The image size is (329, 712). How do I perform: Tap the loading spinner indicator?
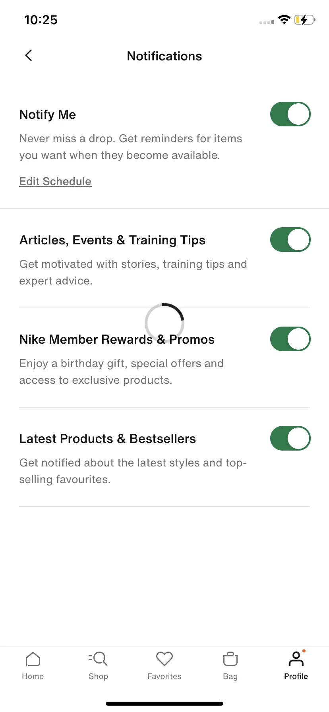[164, 323]
